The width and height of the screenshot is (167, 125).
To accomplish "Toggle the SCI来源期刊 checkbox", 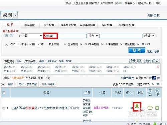I will 81,44.
